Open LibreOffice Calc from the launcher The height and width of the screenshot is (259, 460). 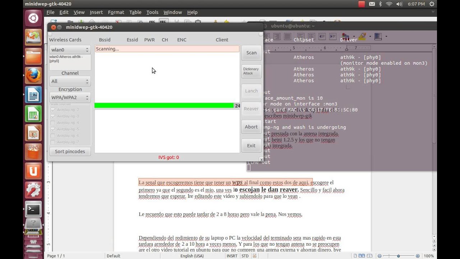pos(33,114)
